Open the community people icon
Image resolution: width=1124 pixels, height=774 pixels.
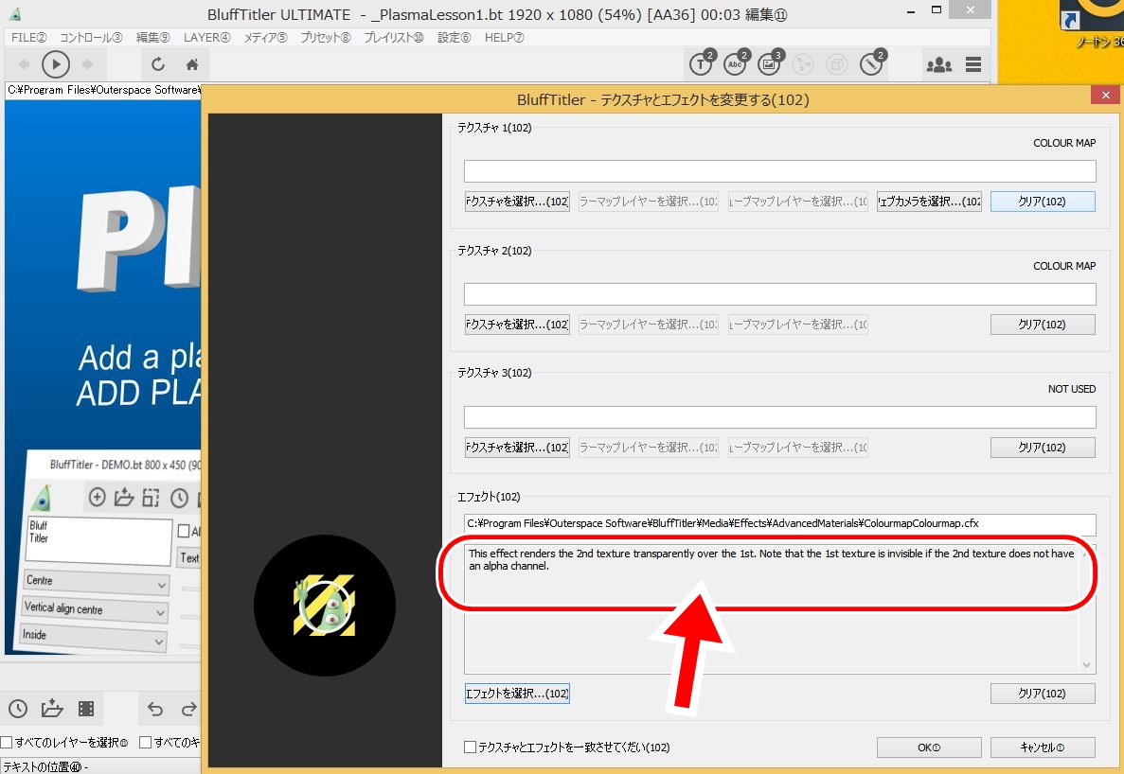939,65
